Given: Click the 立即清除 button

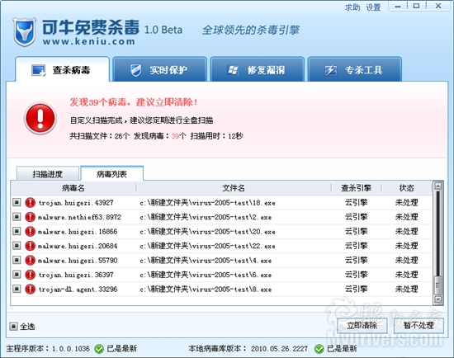Looking at the screenshot, I should click(362, 326).
